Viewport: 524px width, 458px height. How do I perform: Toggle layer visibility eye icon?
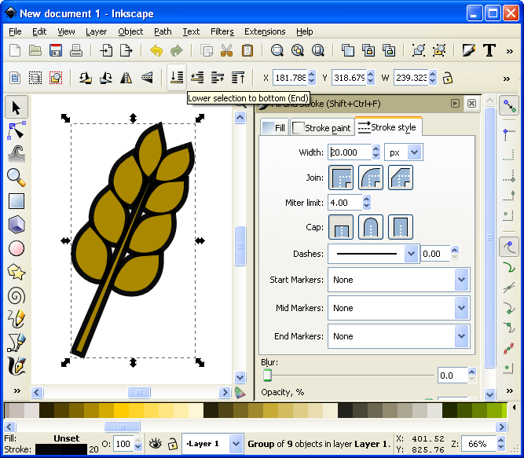coord(156,444)
